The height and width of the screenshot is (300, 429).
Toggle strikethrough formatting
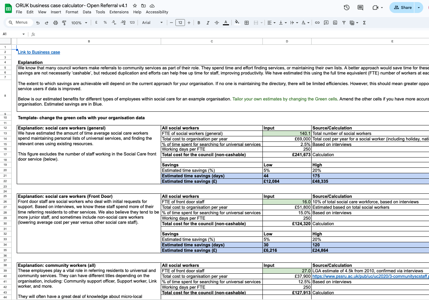point(216,23)
